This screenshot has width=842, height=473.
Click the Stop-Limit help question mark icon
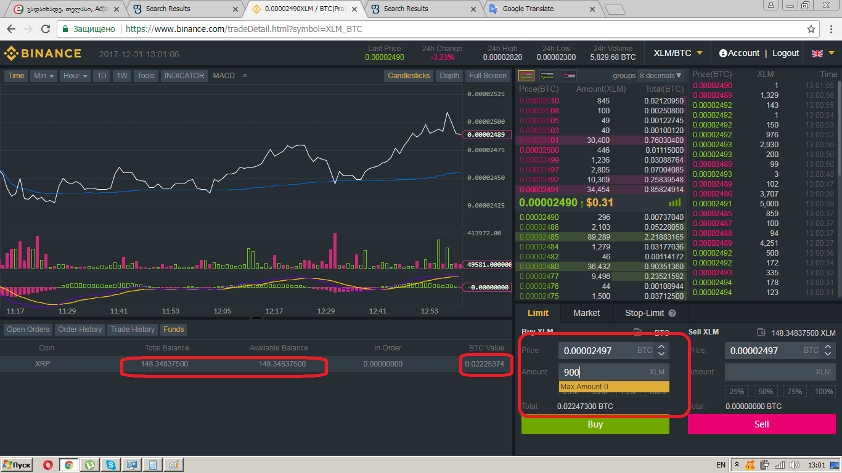[x=672, y=313]
